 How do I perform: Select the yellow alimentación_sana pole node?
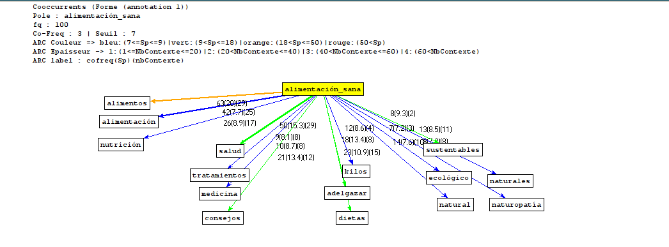(322, 89)
